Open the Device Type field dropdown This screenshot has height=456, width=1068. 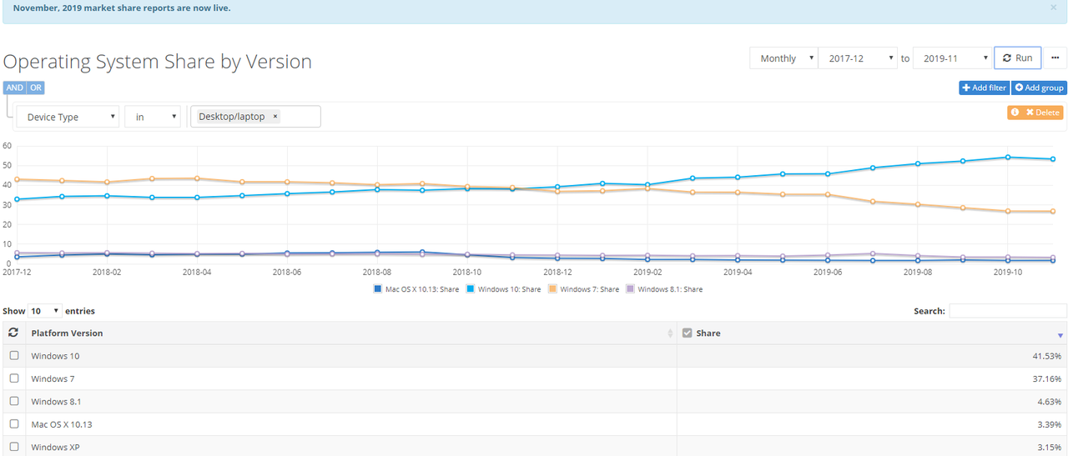coord(68,117)
